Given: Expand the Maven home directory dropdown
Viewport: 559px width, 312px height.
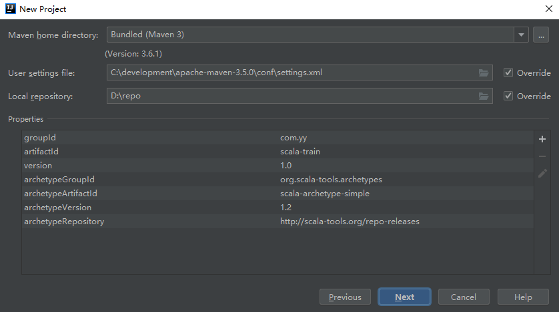Looking at the screenshot, I should (x=520, y=35).
